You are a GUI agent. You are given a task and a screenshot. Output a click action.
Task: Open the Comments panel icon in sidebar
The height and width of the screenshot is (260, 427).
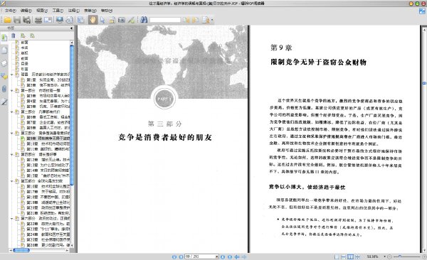[4, 76]
